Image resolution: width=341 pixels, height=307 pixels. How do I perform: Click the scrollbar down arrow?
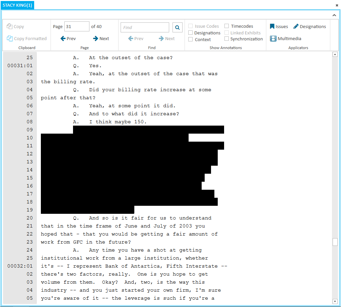335,301
